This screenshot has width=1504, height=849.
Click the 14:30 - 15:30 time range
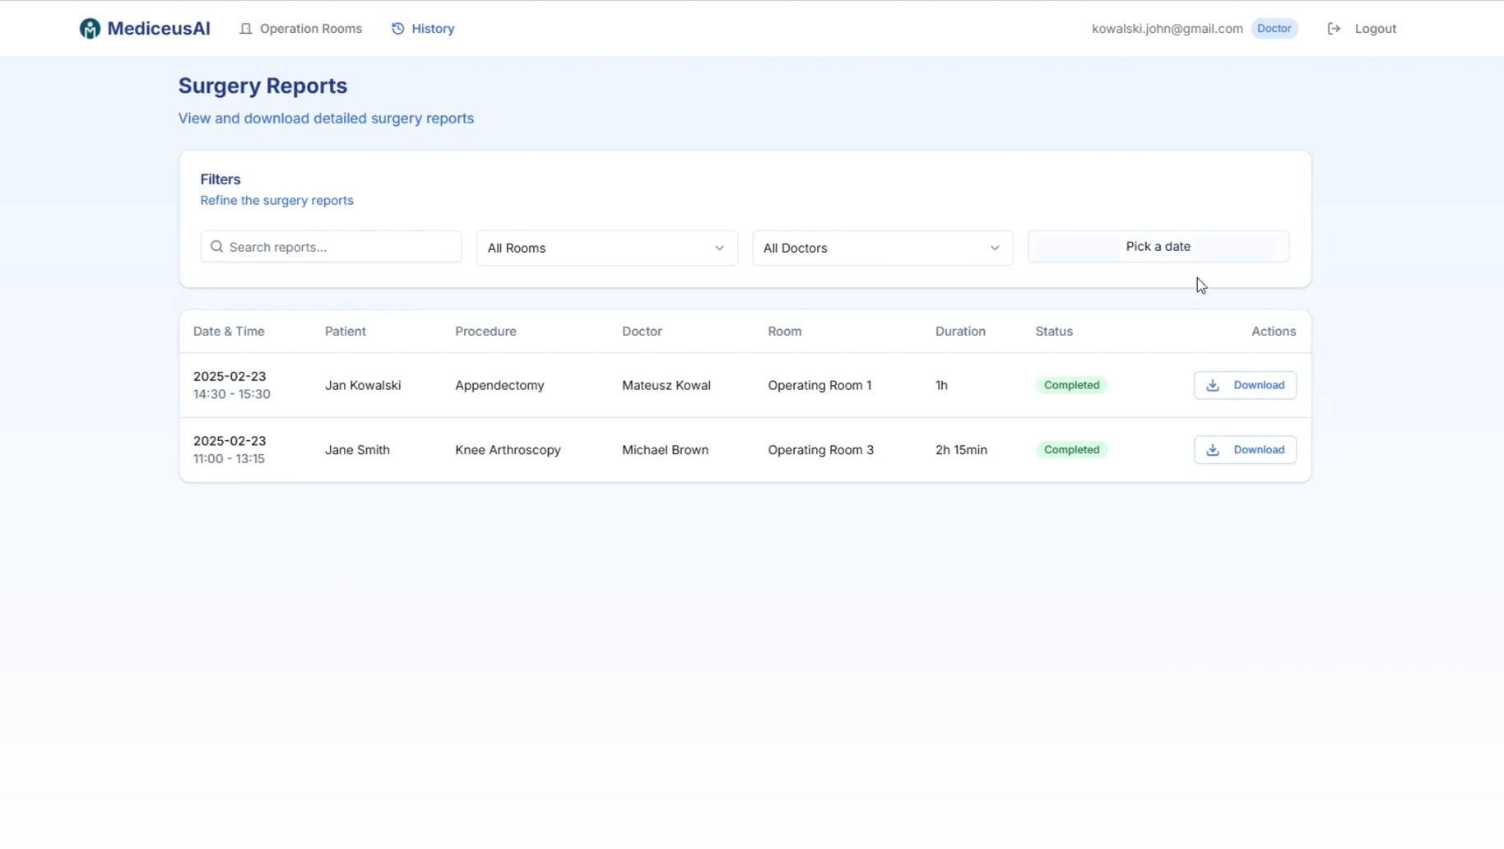point(232,394)
